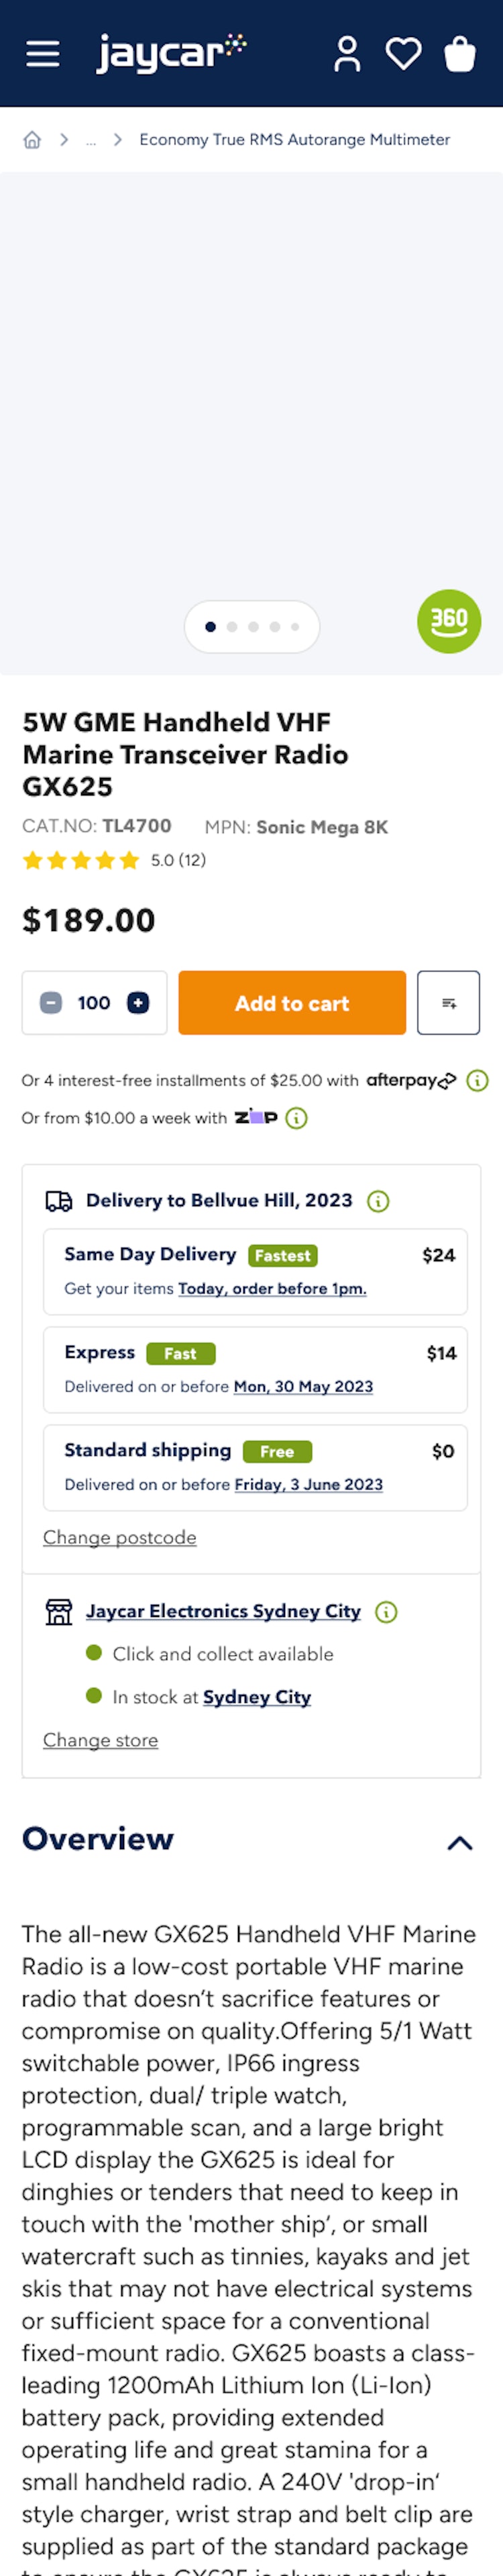Choose Standard shipping free option

tap(255, 1466)
